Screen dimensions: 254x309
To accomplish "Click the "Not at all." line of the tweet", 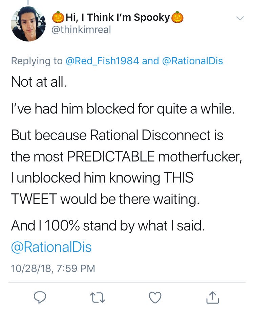I will click(38, 82).
